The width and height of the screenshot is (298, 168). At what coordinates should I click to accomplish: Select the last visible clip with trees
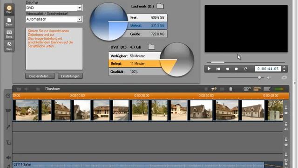tap(274, 110)
